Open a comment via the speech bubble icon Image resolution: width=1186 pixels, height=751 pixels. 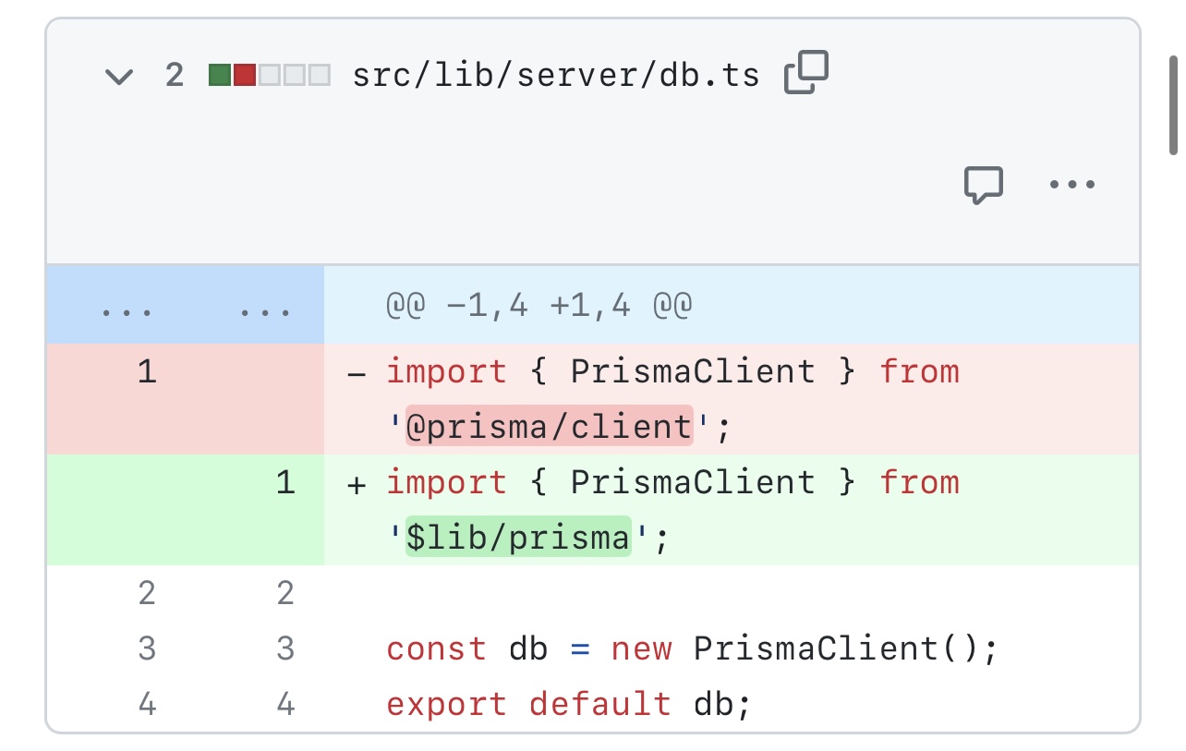(x=982, y=186)
